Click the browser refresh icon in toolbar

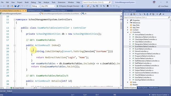[x=83, y=6]
